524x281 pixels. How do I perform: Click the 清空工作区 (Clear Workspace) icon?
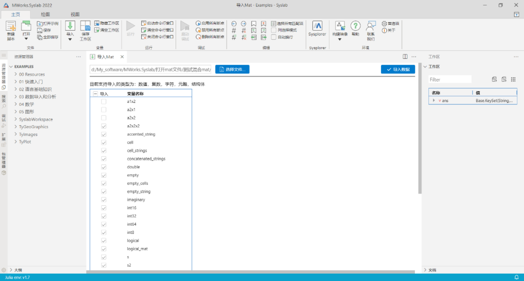tap(96, 29)
